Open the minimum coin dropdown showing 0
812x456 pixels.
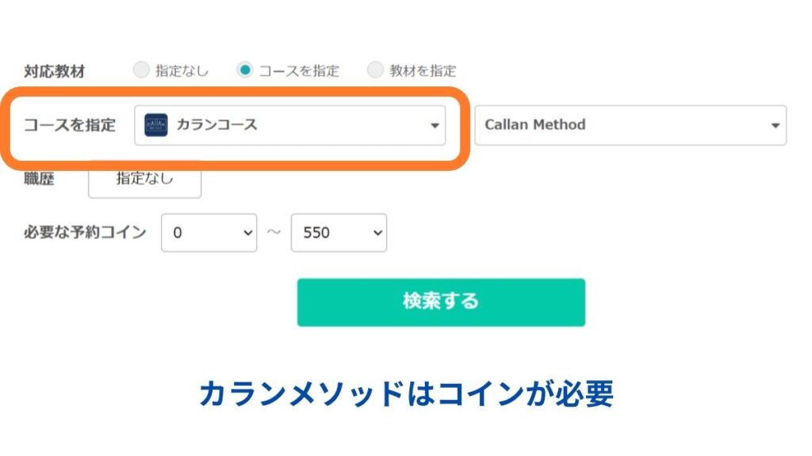click(x=209, y=233)
